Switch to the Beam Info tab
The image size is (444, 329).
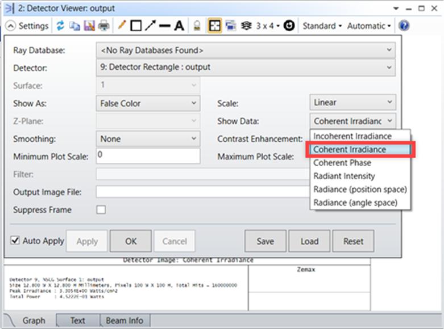click(x=125, y=320)
